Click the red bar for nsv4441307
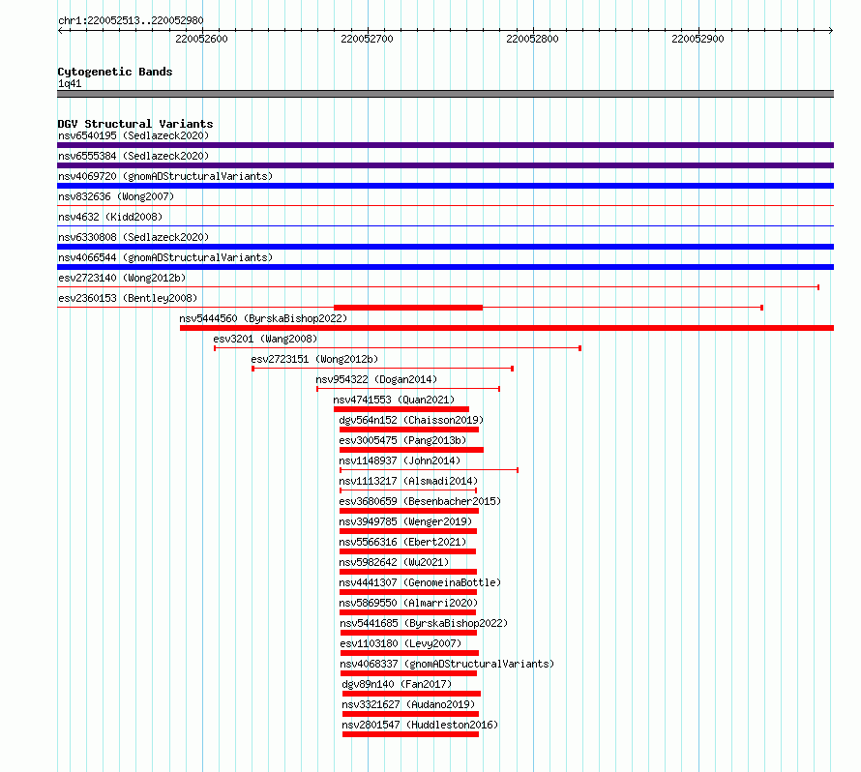The width and height of the screenshot is (861, 772). point(408,592)
